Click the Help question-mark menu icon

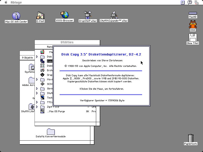click(x=190, y=2)
